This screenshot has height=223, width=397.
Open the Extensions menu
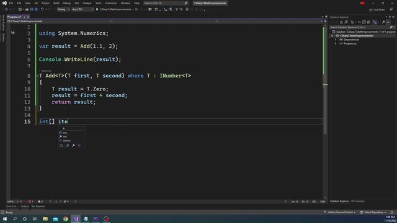[x=111, y=3]
